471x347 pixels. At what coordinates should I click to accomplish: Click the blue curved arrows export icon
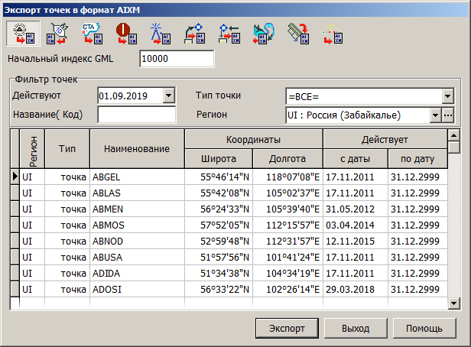pyautogui.click(x=261, y=34)
